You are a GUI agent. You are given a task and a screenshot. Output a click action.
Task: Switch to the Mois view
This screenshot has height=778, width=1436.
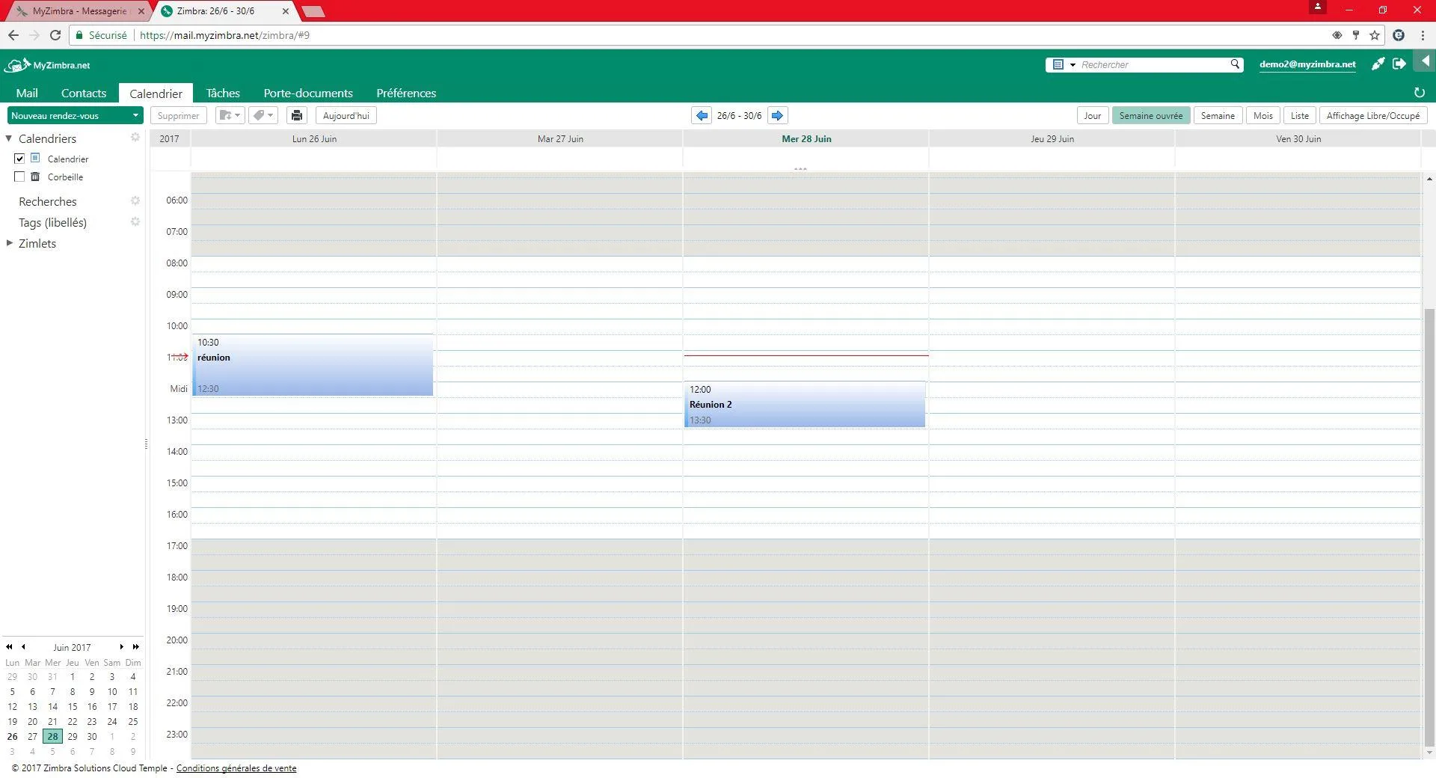pos(1262,115)
